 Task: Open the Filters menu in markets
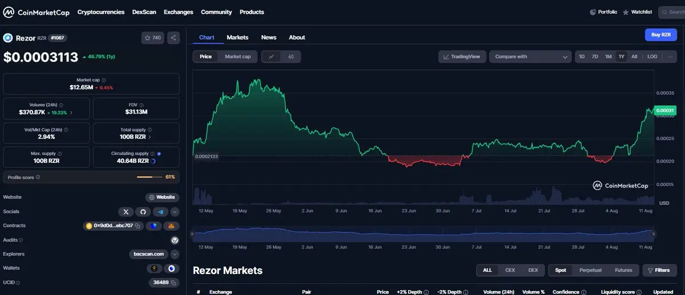pyautogui.click(x=659, y=270)
